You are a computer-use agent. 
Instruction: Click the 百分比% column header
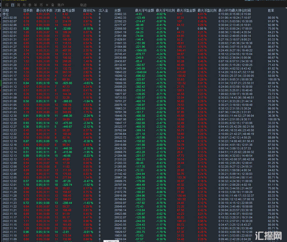tap(89, 11)
